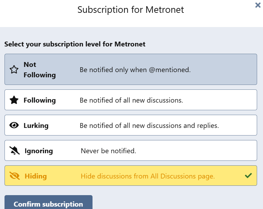This screenshot has width=263, height=209.
Task: Click the crossed-out eye icon for Hiding
Action: [15, 176]
